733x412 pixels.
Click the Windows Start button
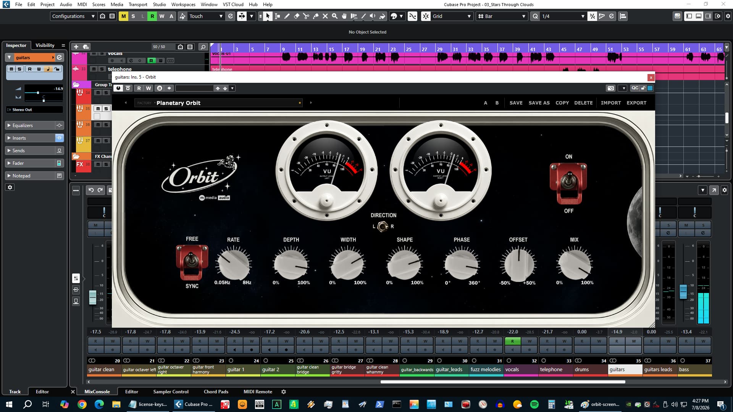point(9,404)
